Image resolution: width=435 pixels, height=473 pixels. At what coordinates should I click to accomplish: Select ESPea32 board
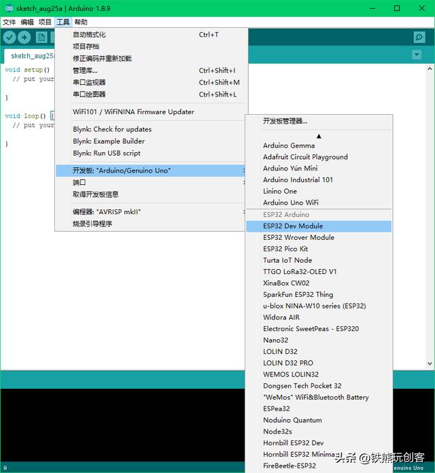coord(319,409)
